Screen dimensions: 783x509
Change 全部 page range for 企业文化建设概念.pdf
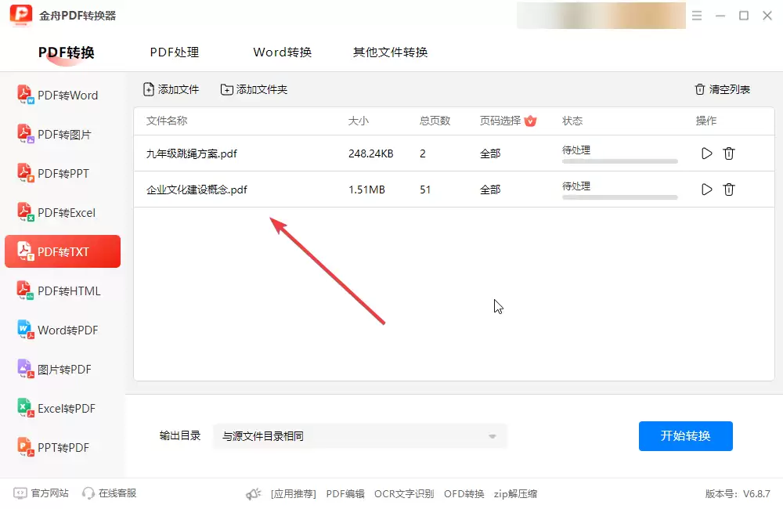(490, 189)
